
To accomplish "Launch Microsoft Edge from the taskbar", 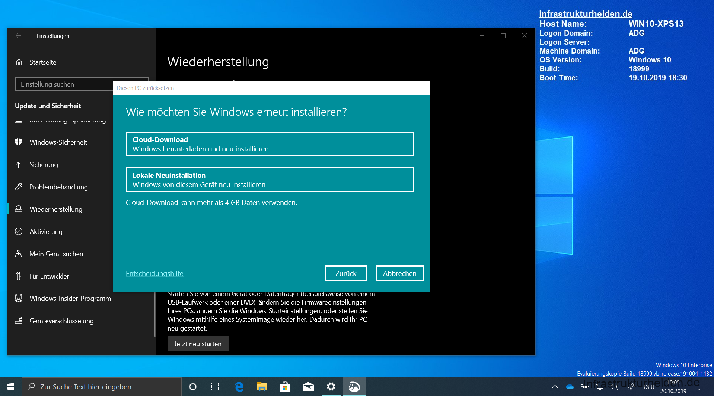I will pos(239,387).
